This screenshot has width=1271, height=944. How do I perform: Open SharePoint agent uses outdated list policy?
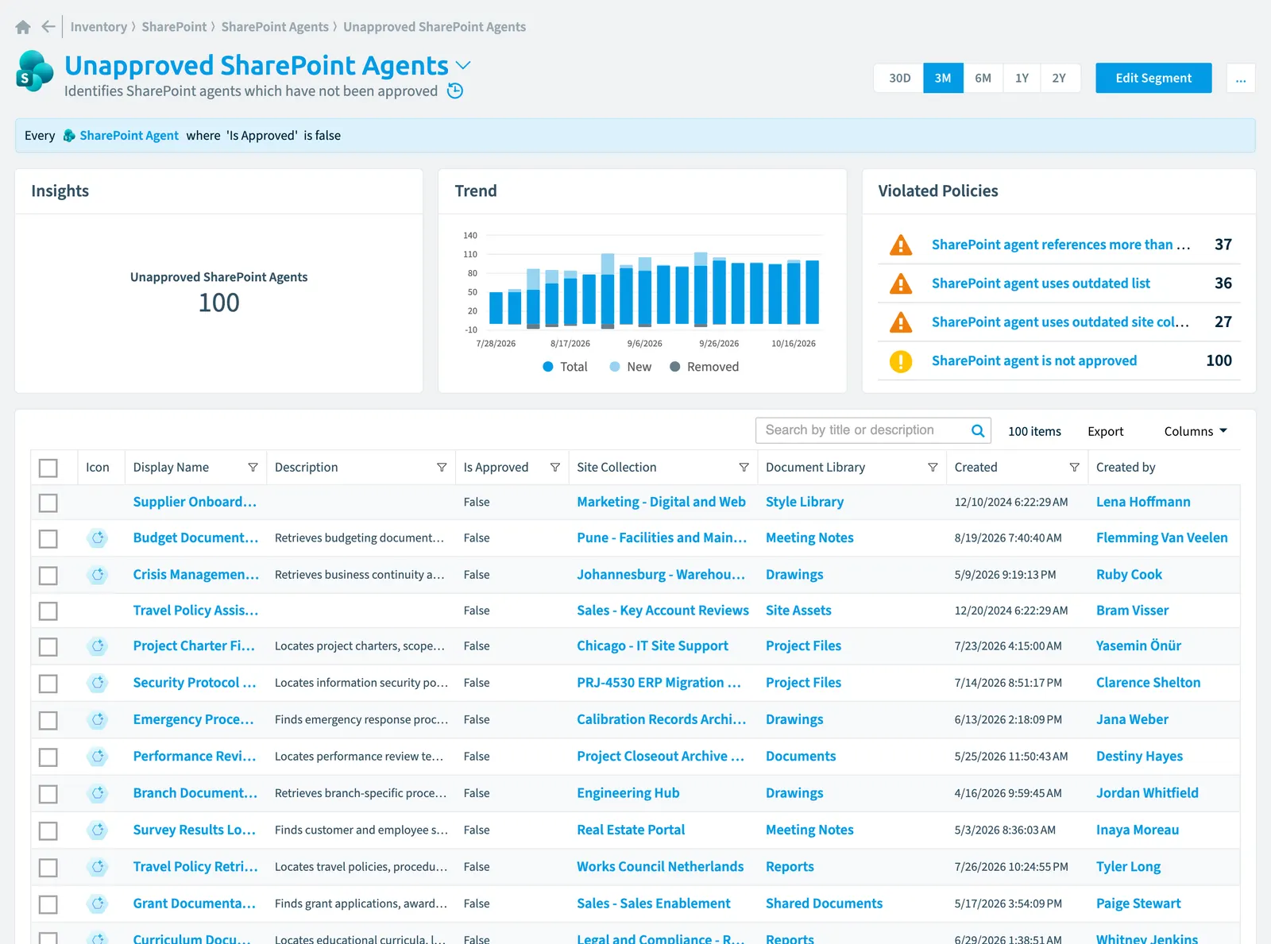tap(1041, 283)
